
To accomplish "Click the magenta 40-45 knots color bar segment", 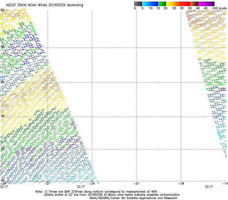I will click(202, 4).
